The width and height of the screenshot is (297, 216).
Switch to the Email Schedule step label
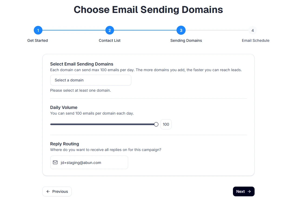tap(255, 40)
